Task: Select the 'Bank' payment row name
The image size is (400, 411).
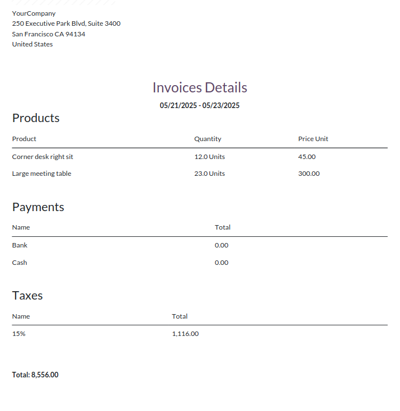Action: (20, 245)
